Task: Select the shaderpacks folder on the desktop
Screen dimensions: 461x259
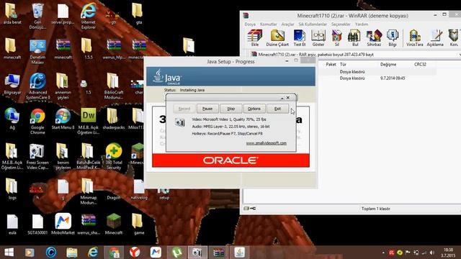Action: coord(114,119)
